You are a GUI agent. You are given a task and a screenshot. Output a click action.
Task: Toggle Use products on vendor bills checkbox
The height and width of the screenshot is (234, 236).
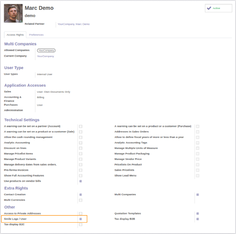point(81,181)
